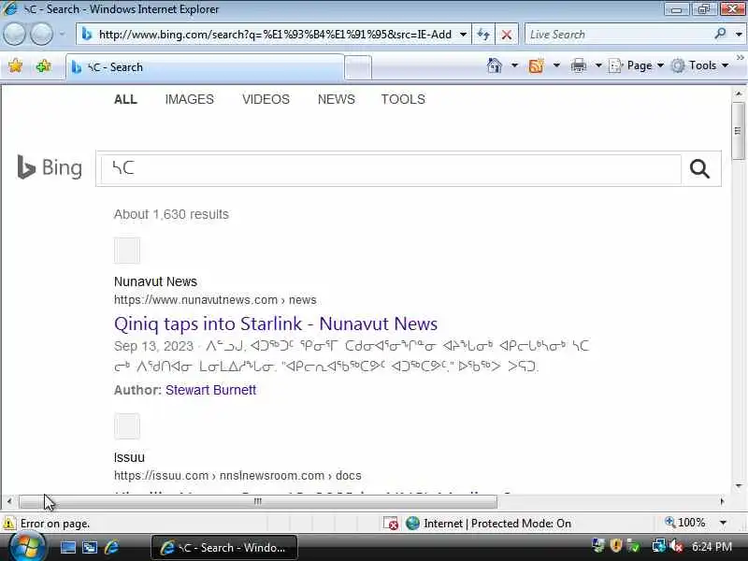Screen dimensions: 748x561
Task: Click the address bar URL field
Action: click(274, 35)
